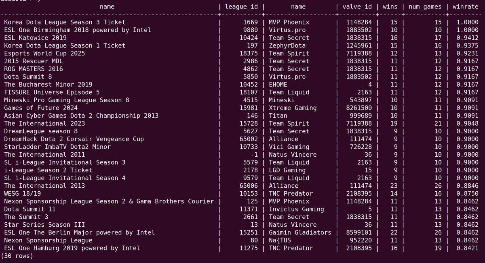Select 'The International 2011' league name
485x263 pixels.
[x=44, y=155]
